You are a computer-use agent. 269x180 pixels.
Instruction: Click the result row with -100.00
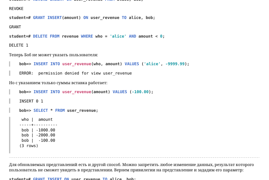tap(38, 140)
